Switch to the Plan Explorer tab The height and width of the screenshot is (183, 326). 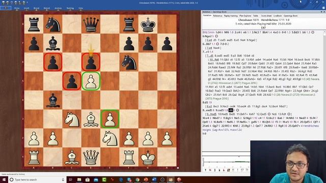tap(246, 16)
